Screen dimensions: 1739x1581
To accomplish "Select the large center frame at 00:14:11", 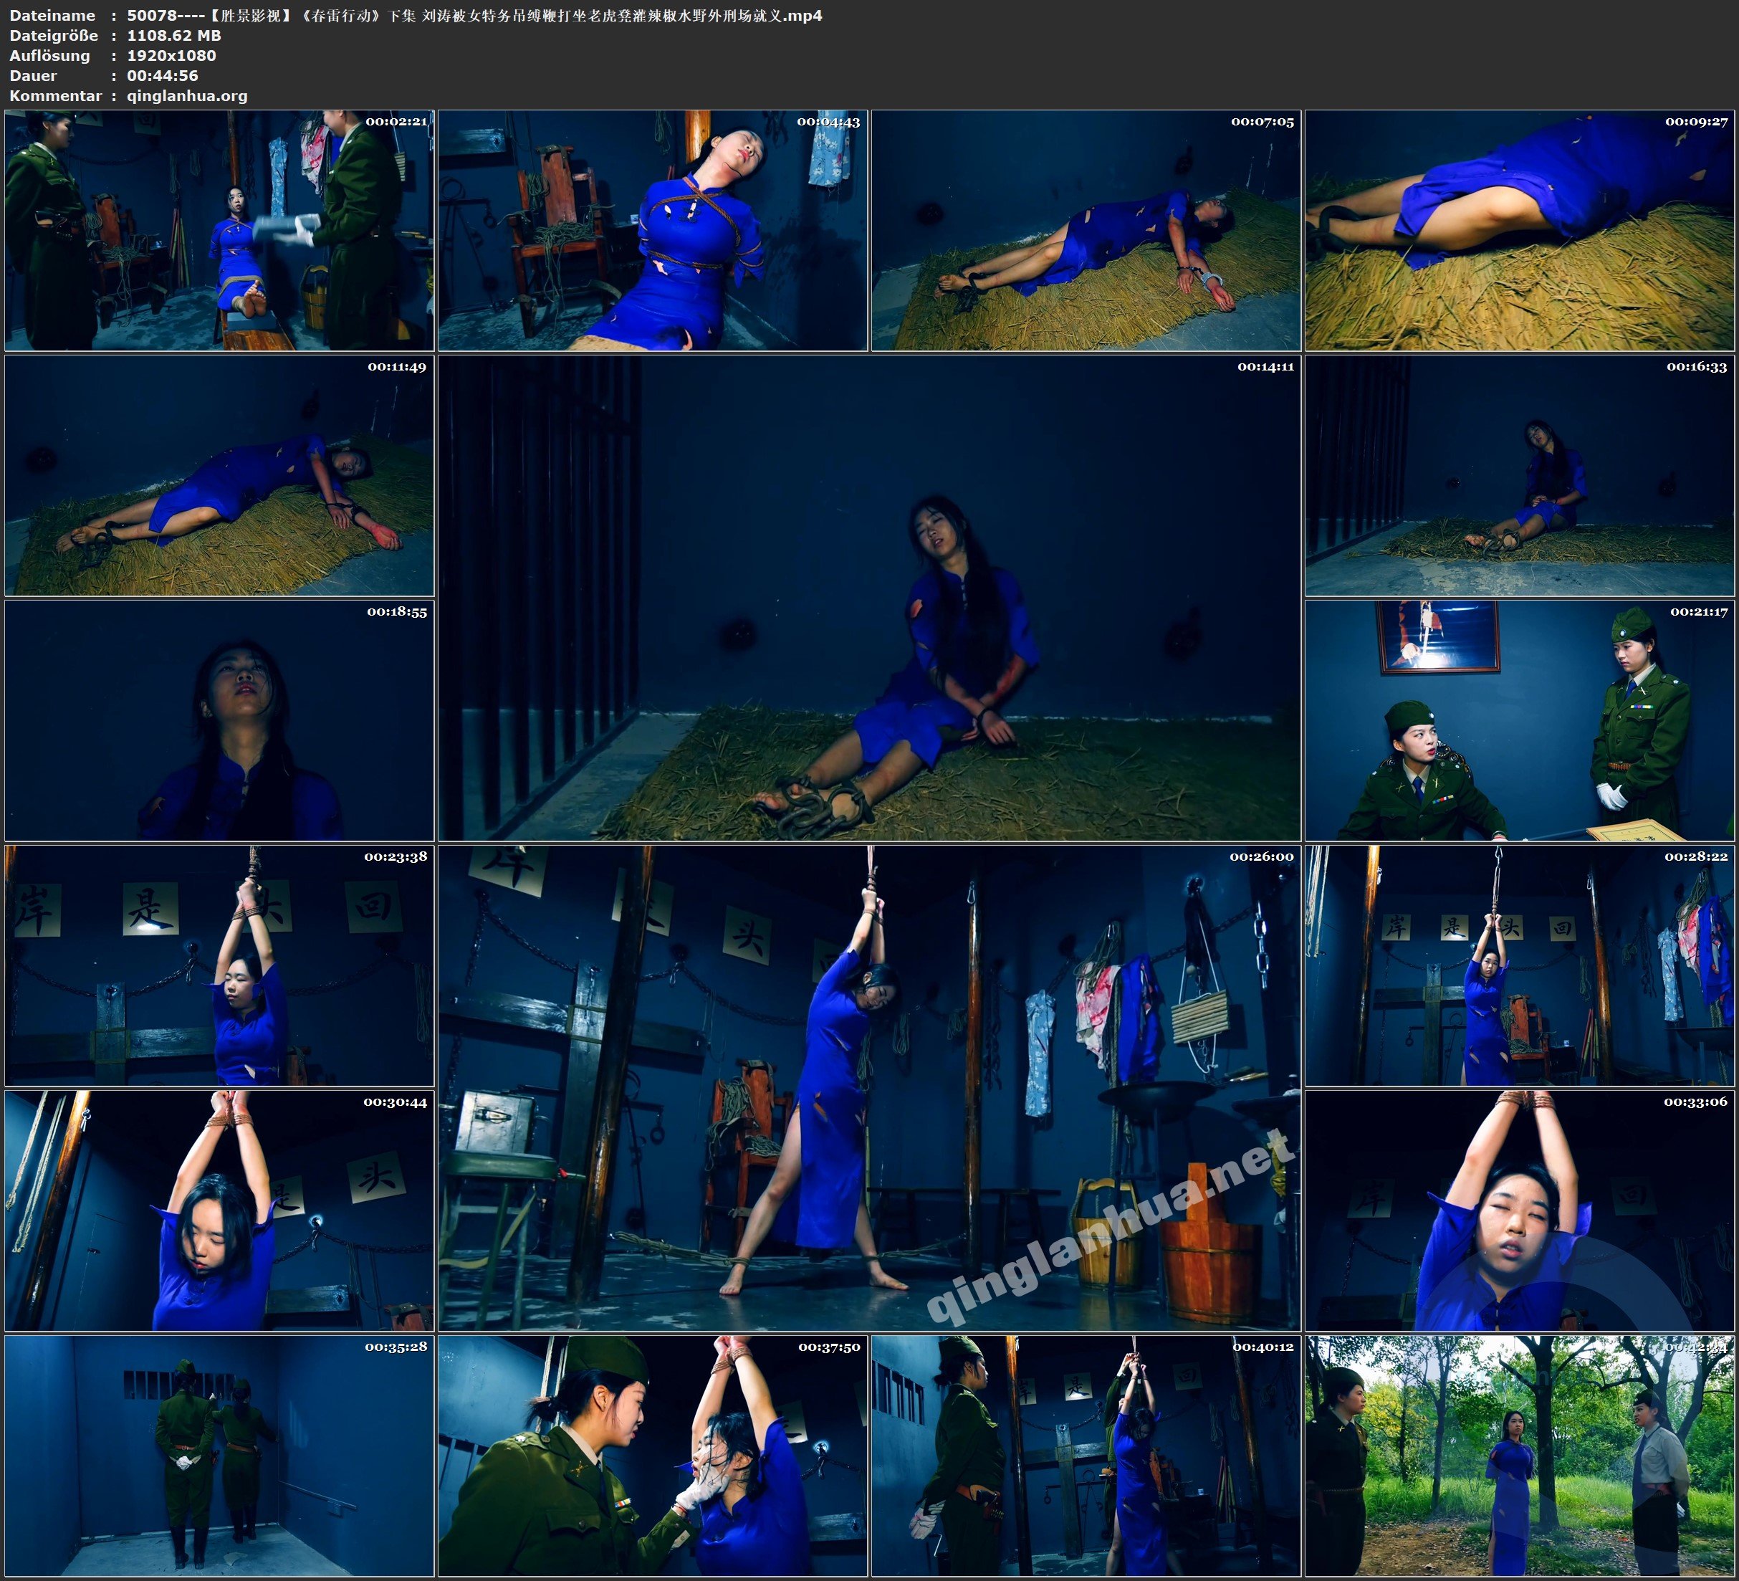I will [x=868, y=597].
